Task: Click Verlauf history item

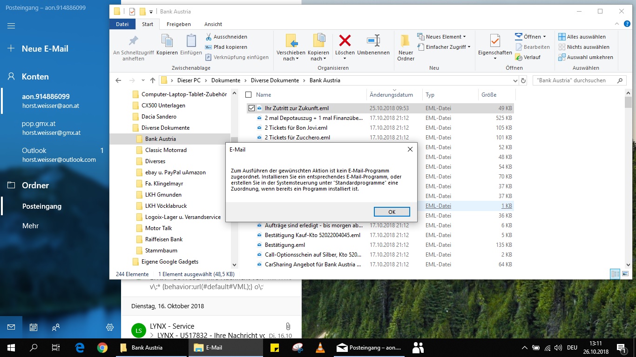Action: pos(528,57)
